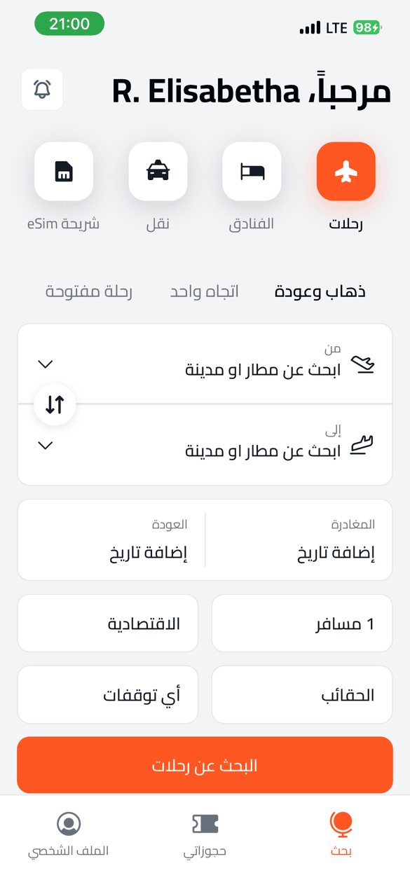Switch to one-way (اتجاه واحد) trip mode
This screenshot has height=887, width=410.
coord(204,291)
